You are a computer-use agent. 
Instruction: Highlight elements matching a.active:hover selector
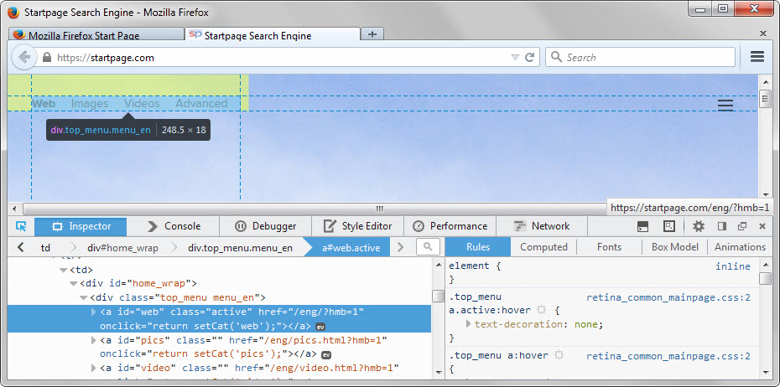542,310
